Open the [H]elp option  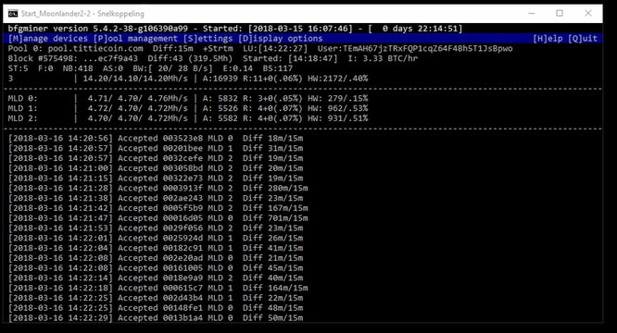point(548,39)
